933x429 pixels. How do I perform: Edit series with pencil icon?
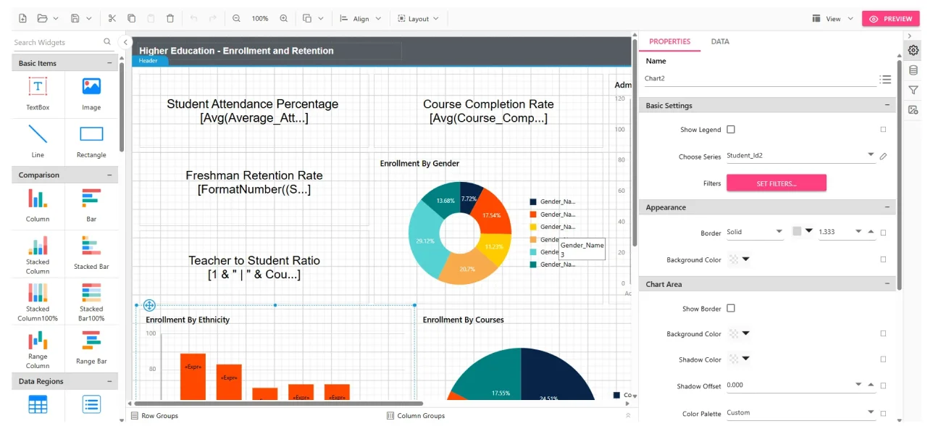tap(884, 156)
